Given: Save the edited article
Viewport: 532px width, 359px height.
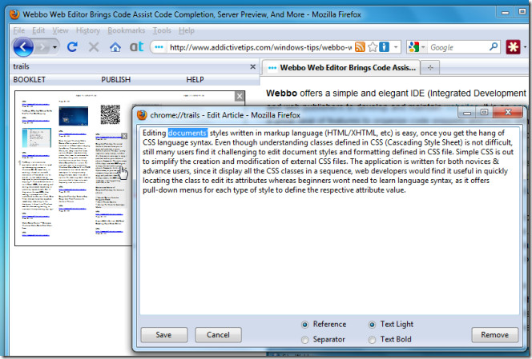Looking at the screenshot, I should (164, 335).
